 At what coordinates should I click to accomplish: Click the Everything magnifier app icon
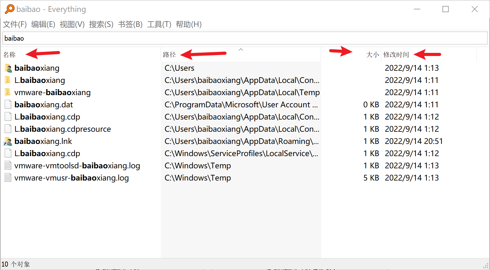coord(9,9)
